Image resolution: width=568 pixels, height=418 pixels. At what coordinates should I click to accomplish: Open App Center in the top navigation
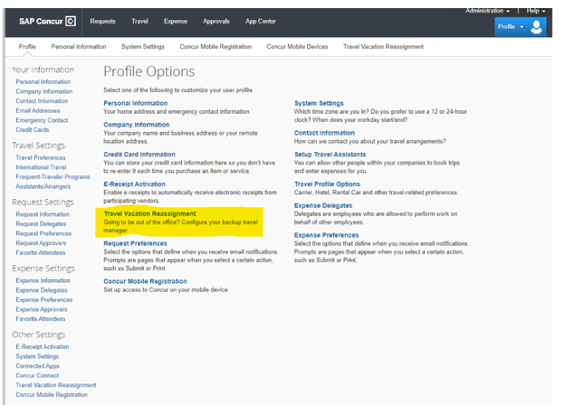[260, 21]
